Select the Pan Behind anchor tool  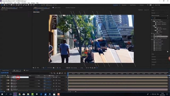pyautogui.click(x=14, y=5)
